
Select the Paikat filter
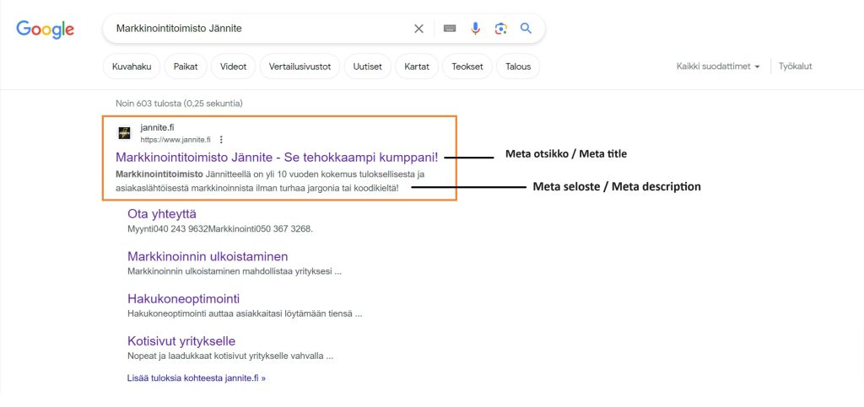(186, 67)
